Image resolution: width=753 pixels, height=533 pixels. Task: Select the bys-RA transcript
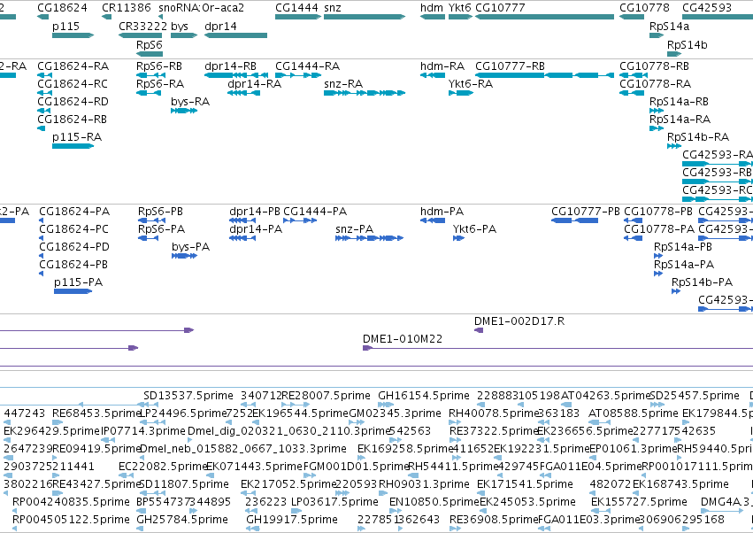(184, 111)
